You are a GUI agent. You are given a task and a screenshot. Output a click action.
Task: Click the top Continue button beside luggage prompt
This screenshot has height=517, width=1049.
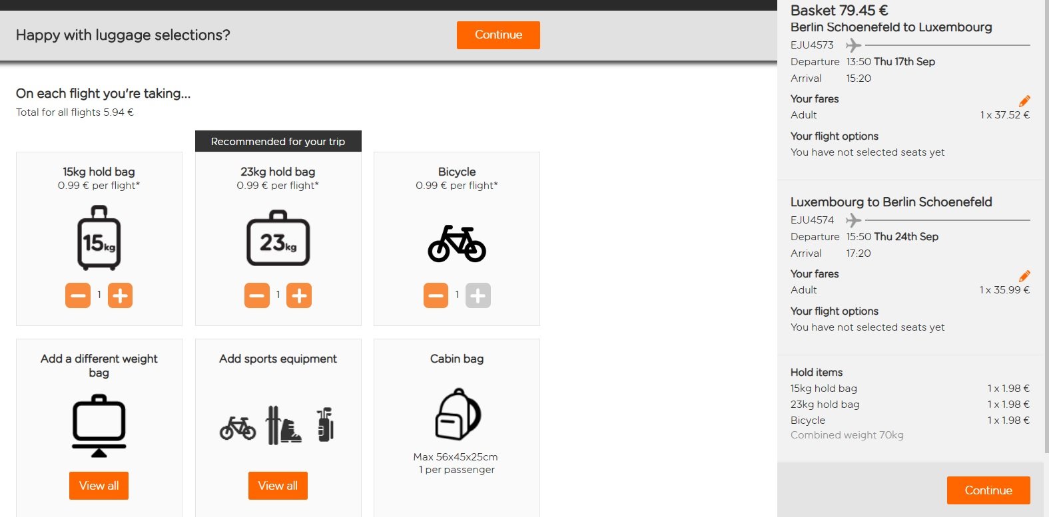pyautogui.click(x=498, y=35)
